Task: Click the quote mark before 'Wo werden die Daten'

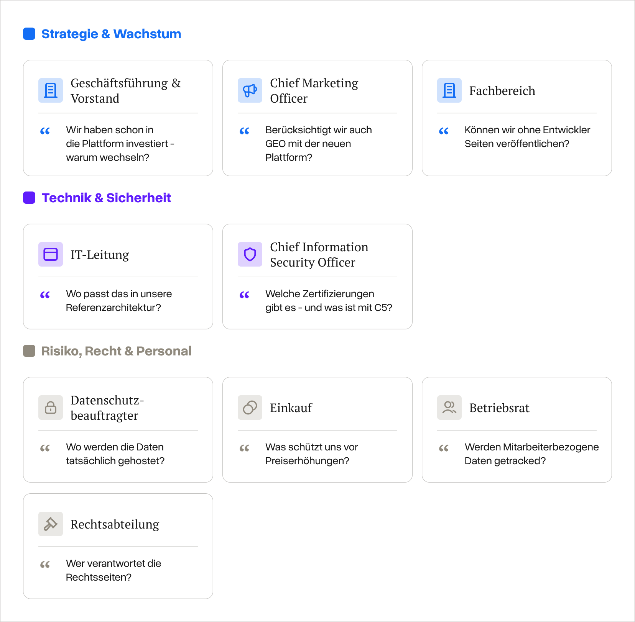Action: 45,448
